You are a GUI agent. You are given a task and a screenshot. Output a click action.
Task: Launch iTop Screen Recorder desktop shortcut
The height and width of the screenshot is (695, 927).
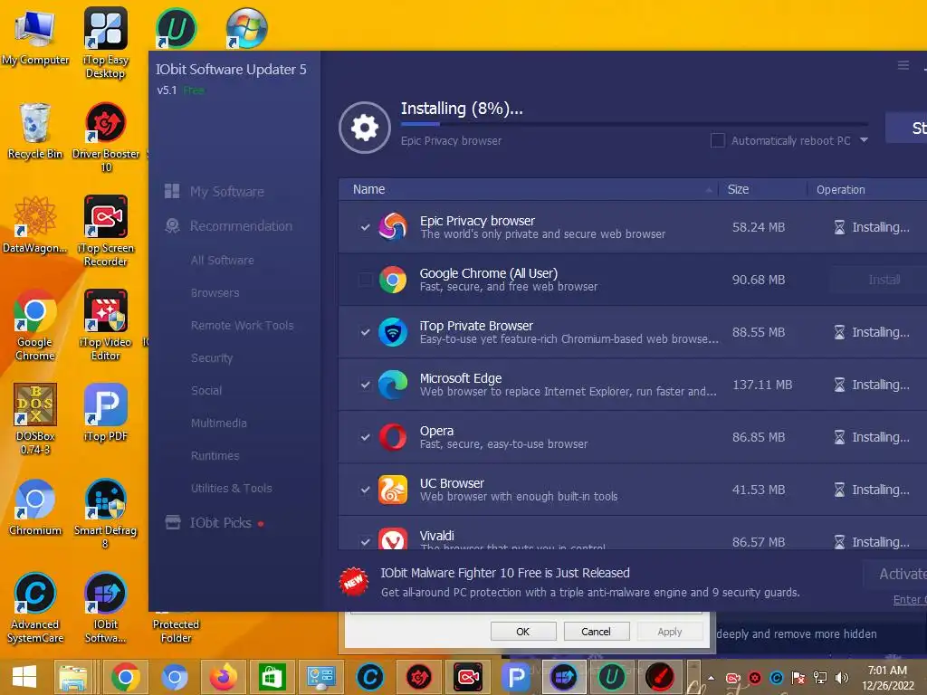[105, 231]
